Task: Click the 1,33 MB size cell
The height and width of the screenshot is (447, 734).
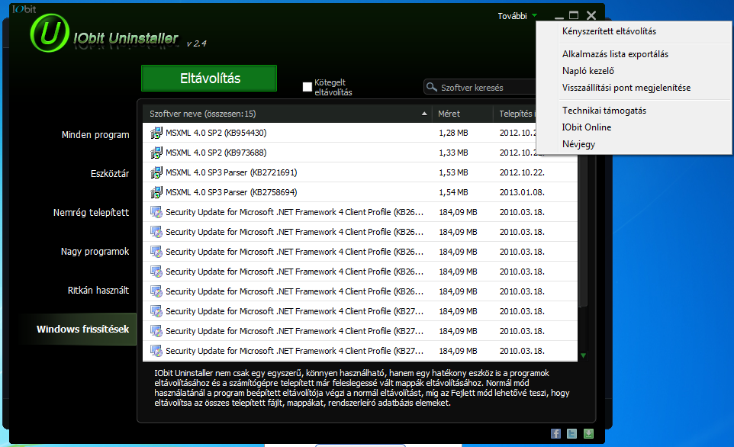Action: pos(453,153)
